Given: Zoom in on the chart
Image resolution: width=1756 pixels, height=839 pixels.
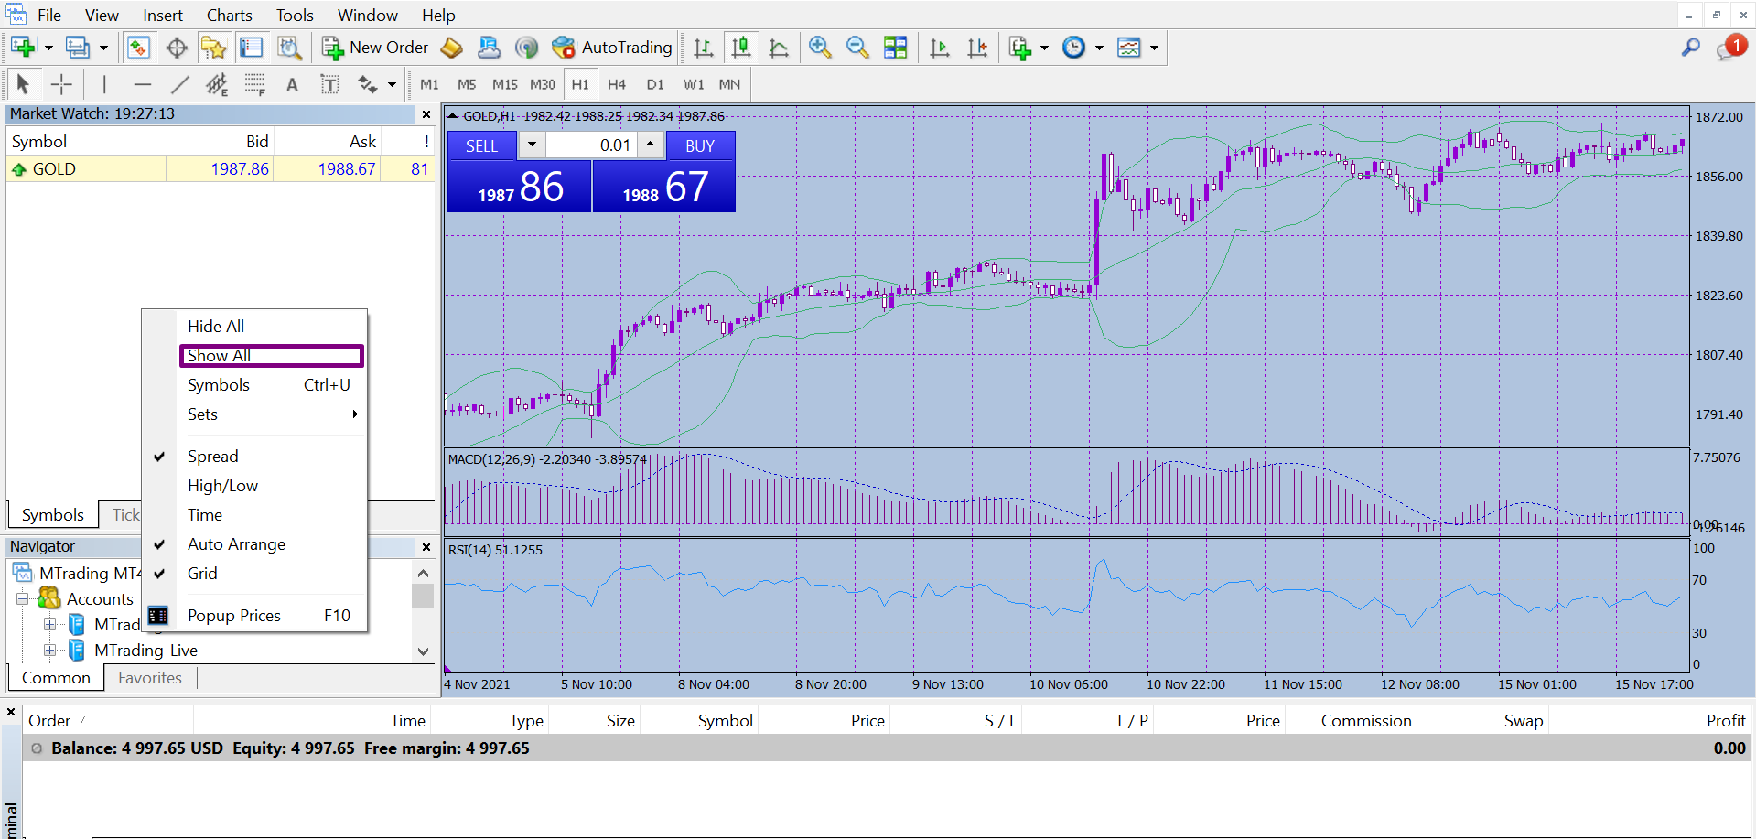Looking at the screenshot, I should click(820, 48).
